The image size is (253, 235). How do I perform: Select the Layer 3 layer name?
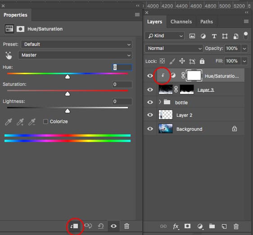point(206,90)
